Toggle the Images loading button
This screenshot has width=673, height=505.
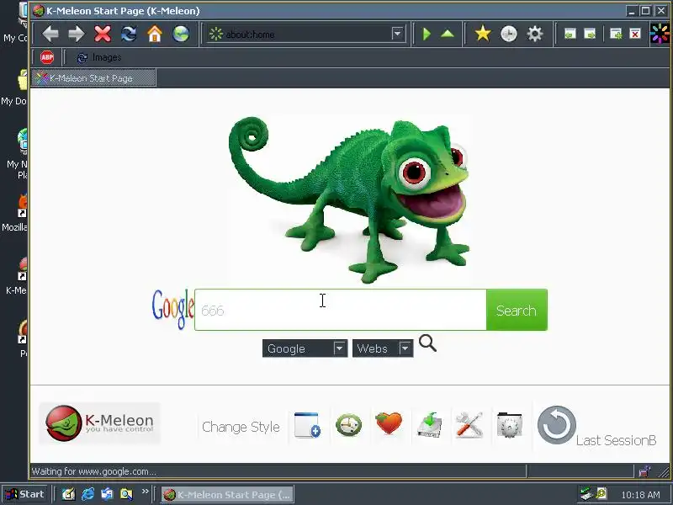pos(98,57)
